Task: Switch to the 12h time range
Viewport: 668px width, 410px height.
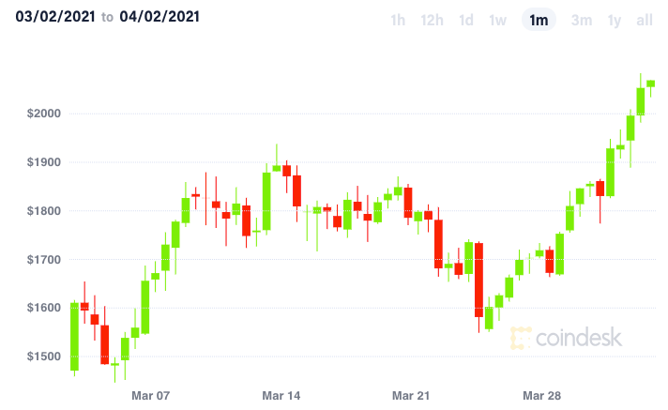Action: (432, 20)
